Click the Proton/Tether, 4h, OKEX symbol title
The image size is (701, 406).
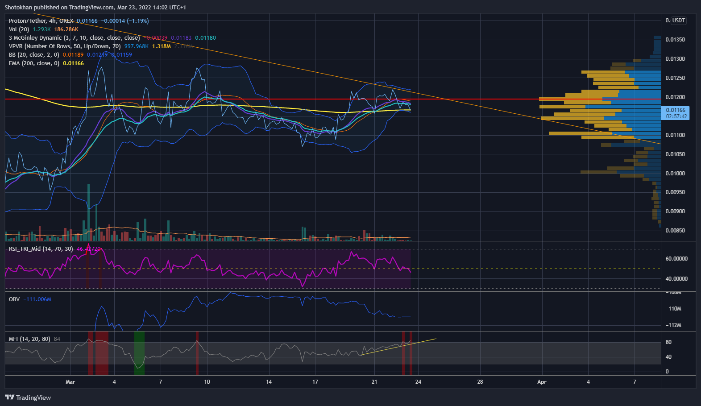(x=41, y=21)
